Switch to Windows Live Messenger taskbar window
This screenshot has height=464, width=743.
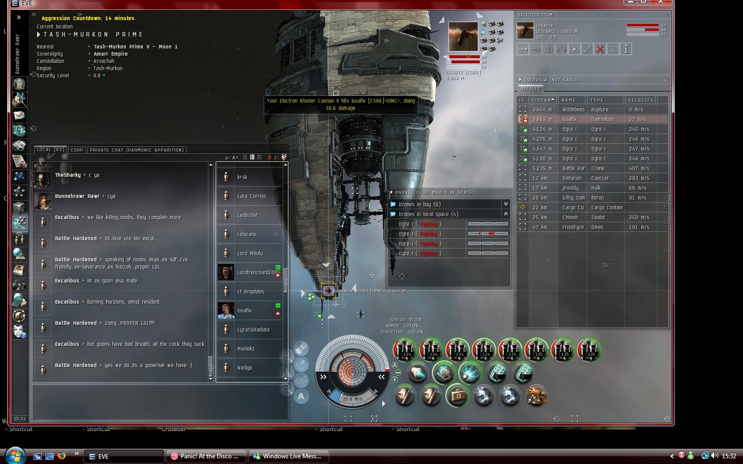pos(288,456)
